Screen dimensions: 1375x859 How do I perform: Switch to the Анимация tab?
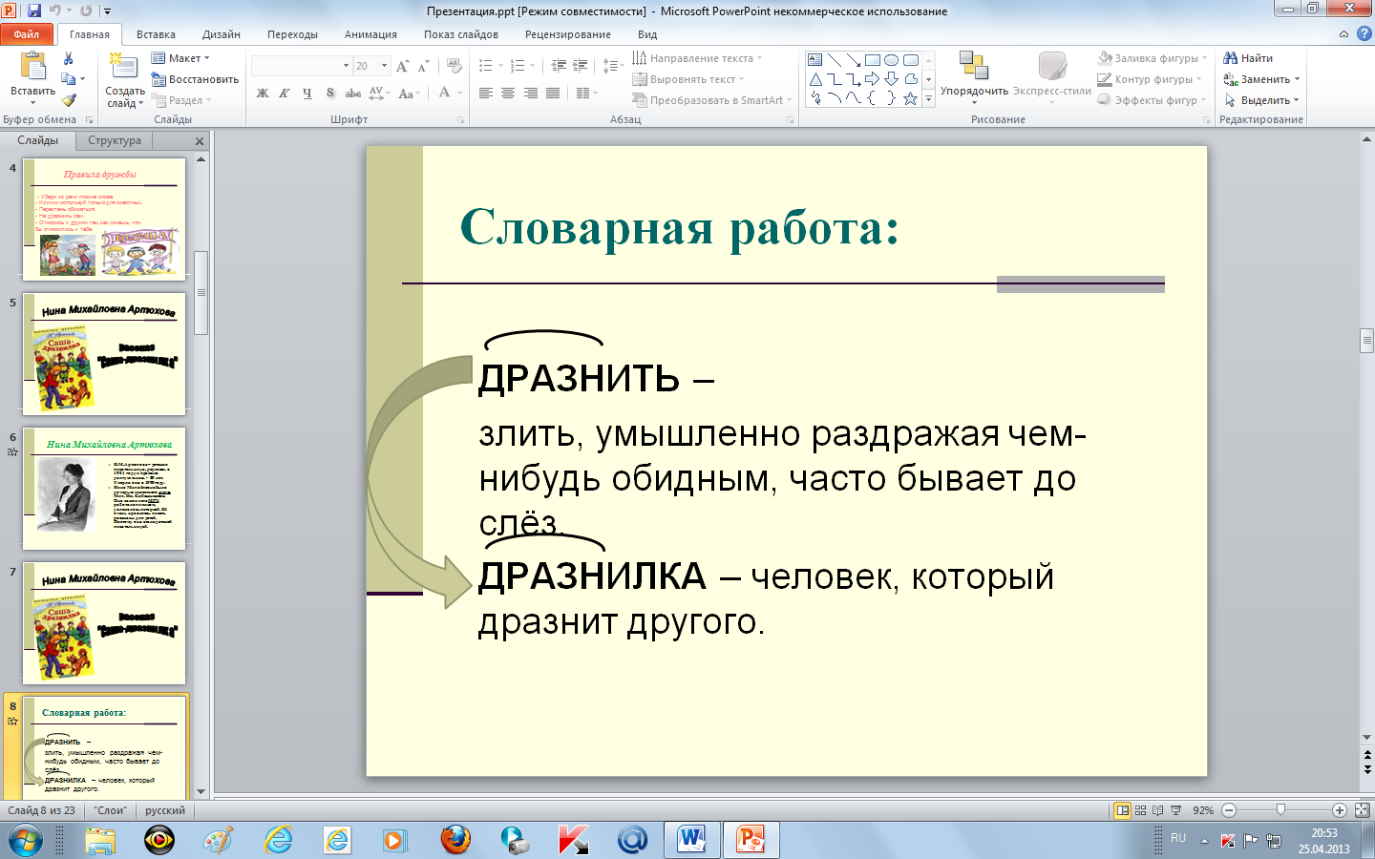pos(370,34)
